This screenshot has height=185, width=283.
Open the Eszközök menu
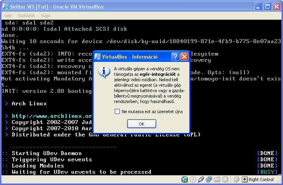click(26, 16)
